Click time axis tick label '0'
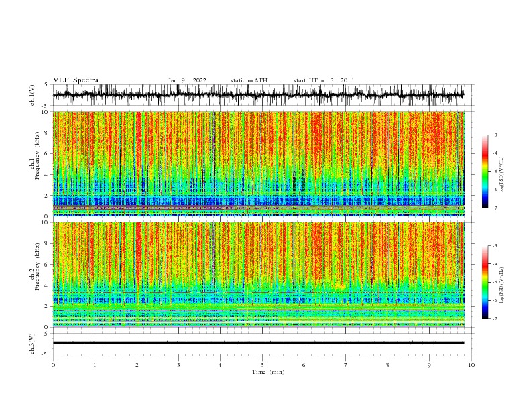The image size is (531, 410). click(53, 365)
